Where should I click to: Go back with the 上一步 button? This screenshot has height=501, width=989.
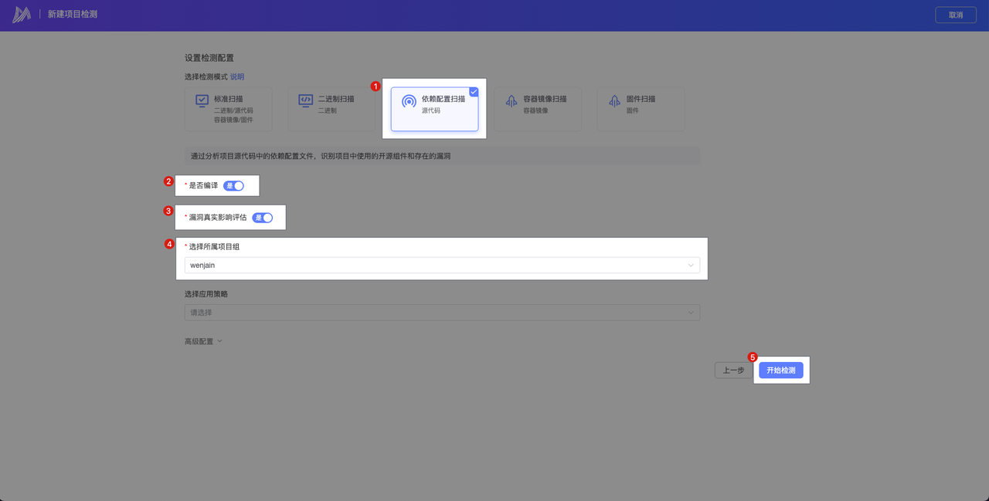pyautogui.click(x=732, y=371)
